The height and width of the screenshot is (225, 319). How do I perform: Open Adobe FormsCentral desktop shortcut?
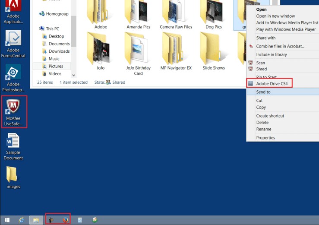click(13, 44)
